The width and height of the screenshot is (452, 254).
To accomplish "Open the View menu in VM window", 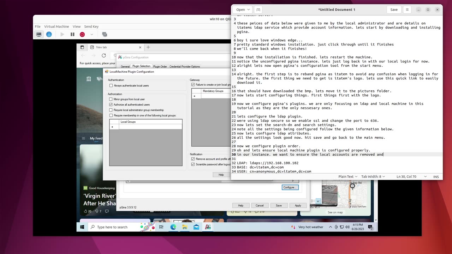I will [x=77, y=26].
